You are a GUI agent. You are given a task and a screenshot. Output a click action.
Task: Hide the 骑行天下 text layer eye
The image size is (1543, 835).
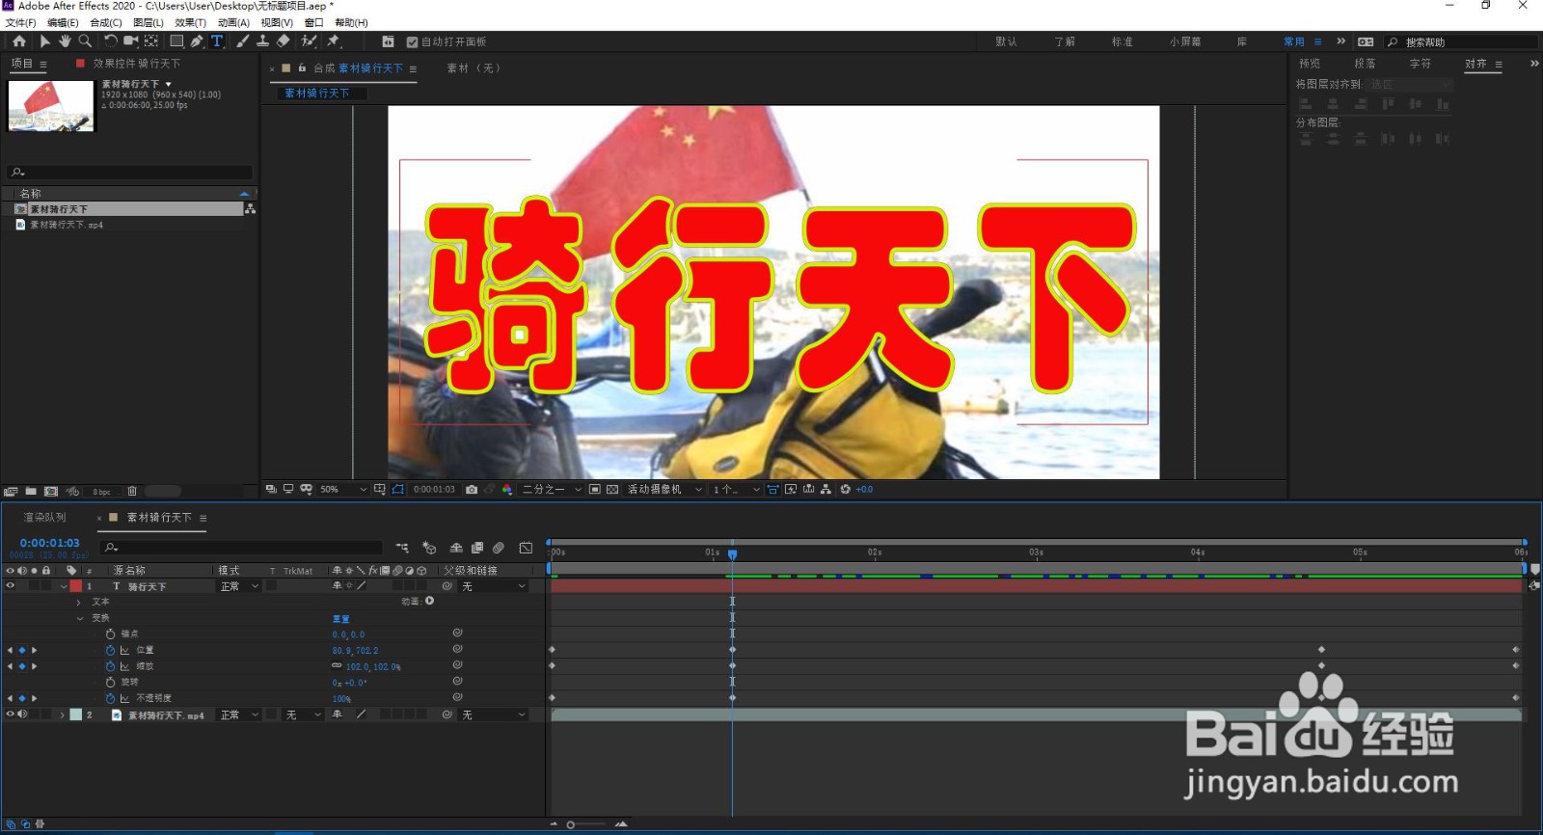11,586
